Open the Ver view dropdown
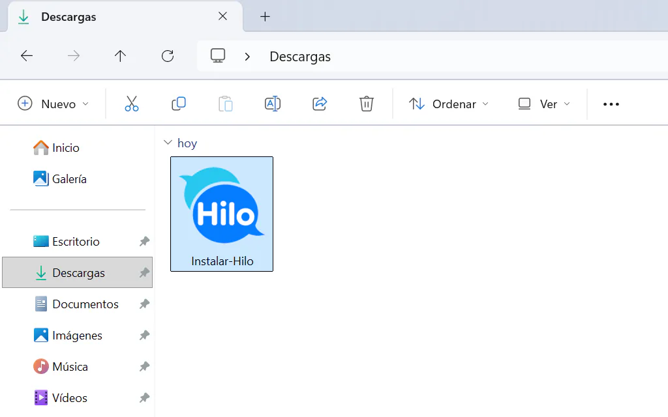 (x=543, y=104)
